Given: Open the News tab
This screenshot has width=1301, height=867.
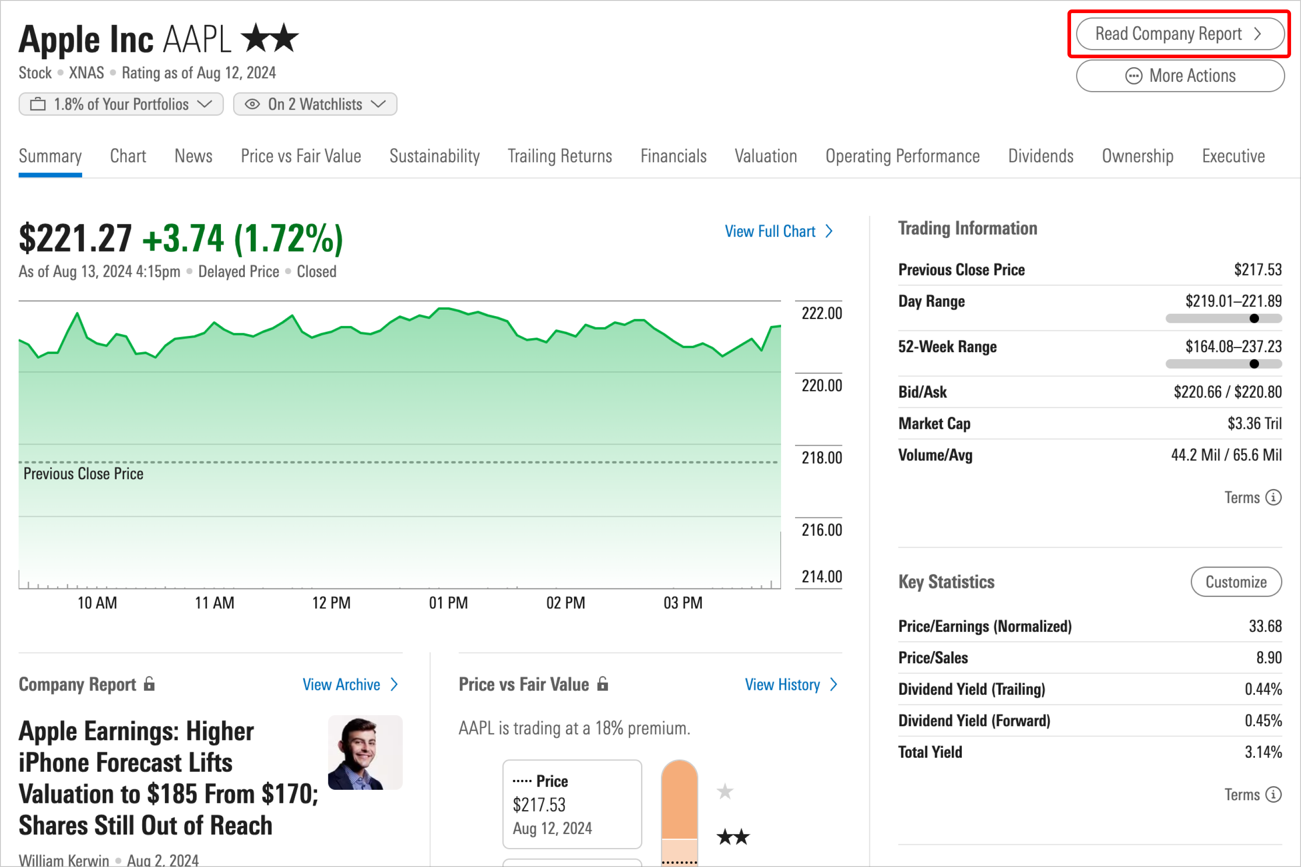Looking at the screenshot, I should point(194,157).
